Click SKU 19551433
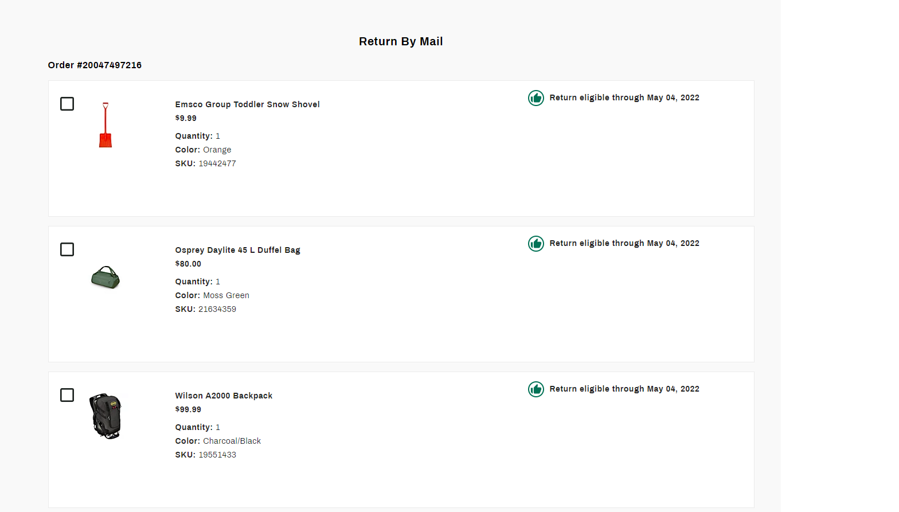The width and height of the screenshot is (899, 512). point(206,455)
